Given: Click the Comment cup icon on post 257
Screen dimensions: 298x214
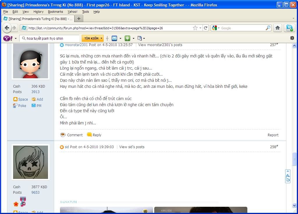Looking at the screenshot, I should [63, 135].
